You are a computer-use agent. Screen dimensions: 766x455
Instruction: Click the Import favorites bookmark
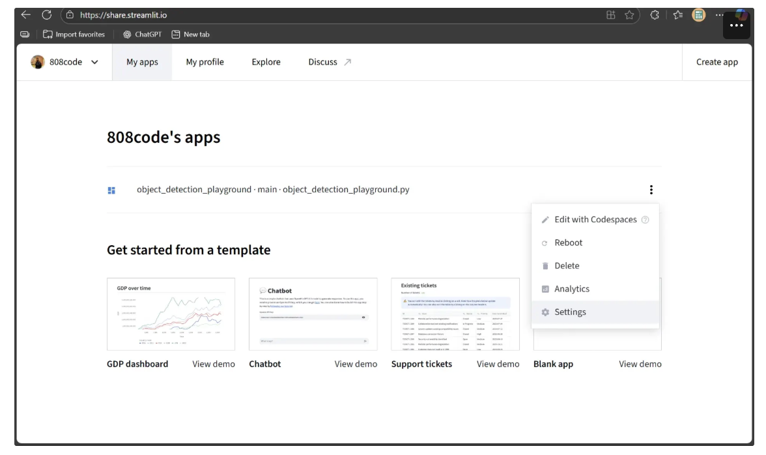pyautogui.click(x=74, y=34)
